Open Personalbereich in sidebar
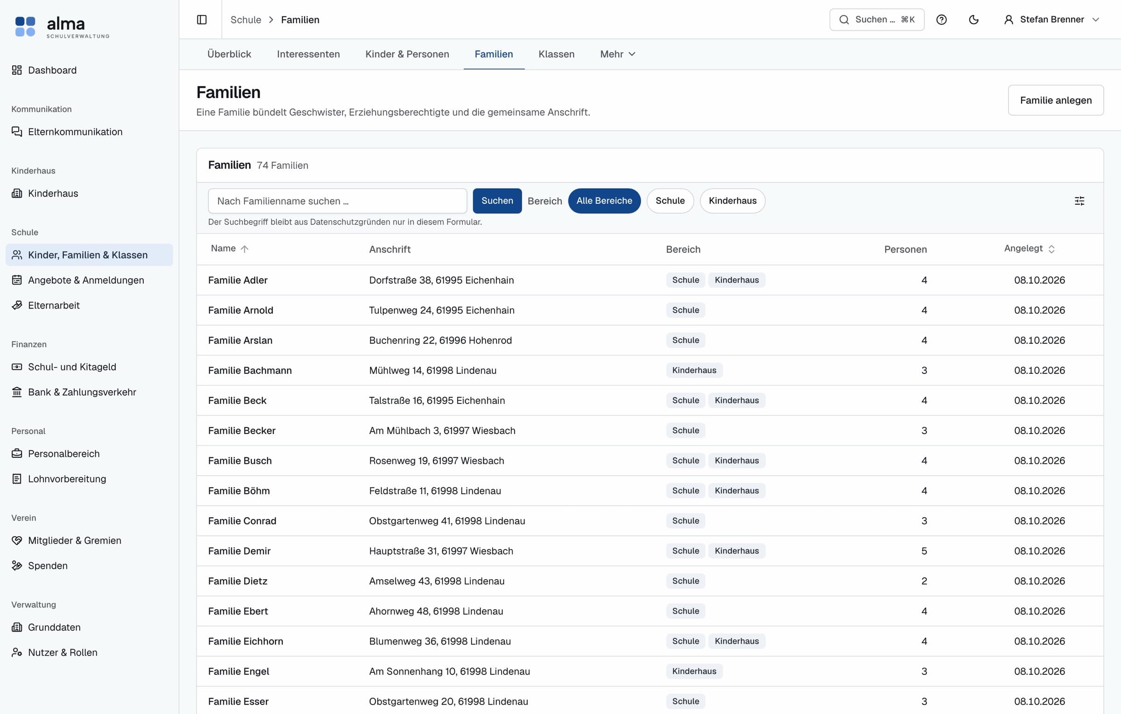This screenshot has height=714, width=1121. tap(89, 454)
